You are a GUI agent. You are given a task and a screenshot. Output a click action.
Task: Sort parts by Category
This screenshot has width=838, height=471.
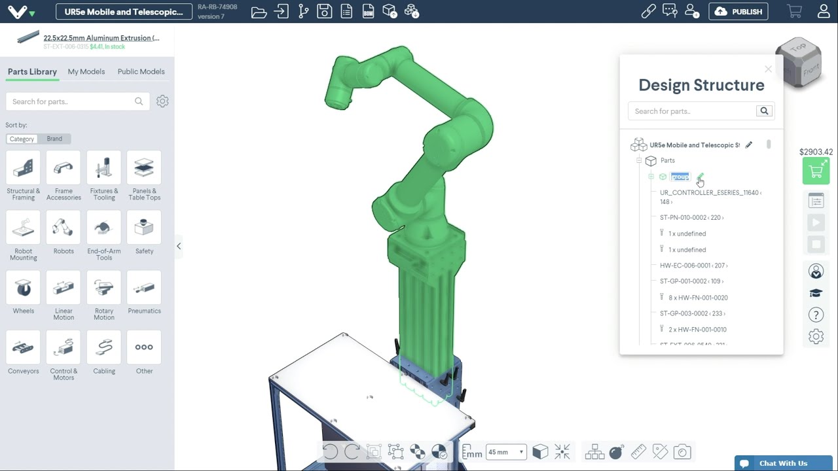pos(22,139)
